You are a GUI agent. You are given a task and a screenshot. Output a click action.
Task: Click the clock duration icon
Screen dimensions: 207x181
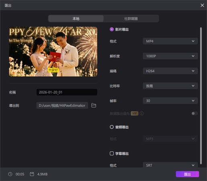tap(10, 174)
